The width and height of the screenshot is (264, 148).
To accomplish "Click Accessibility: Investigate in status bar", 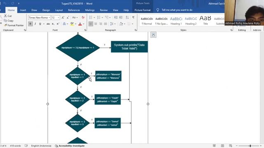I will [70, 146].
